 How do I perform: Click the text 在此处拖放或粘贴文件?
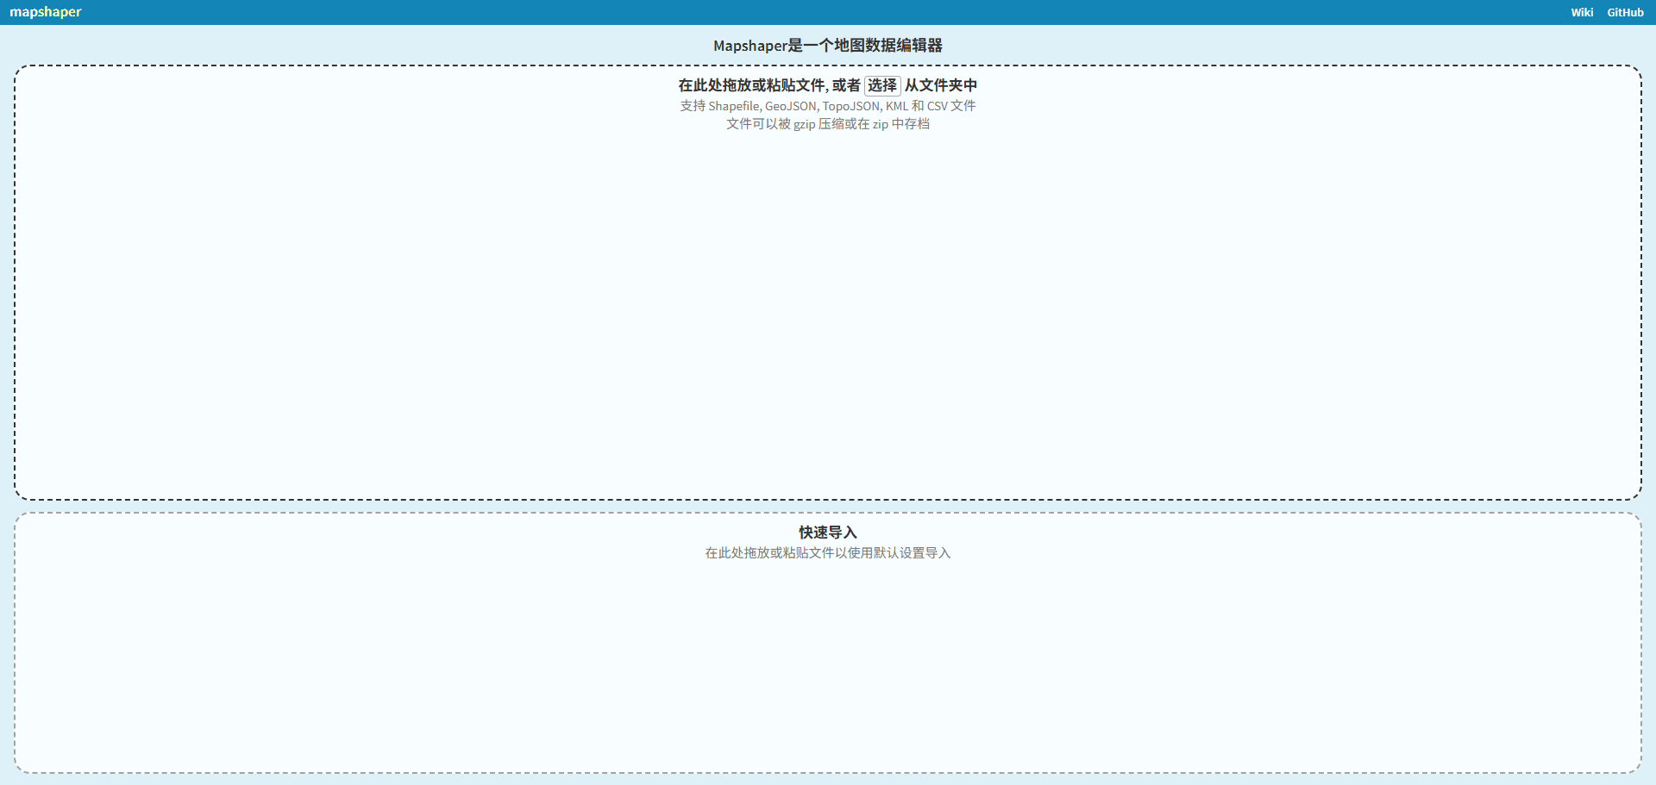(x=749, y=85)
